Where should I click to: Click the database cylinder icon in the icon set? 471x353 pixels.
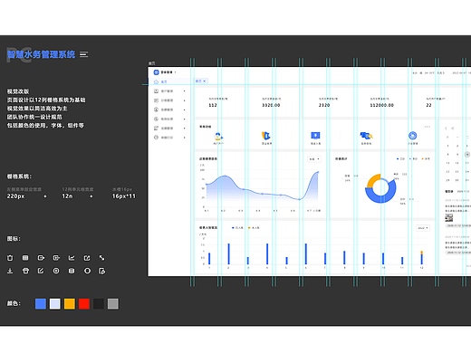(72, 271)
